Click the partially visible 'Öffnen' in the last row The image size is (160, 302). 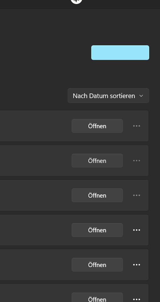[x=97, y=298]
